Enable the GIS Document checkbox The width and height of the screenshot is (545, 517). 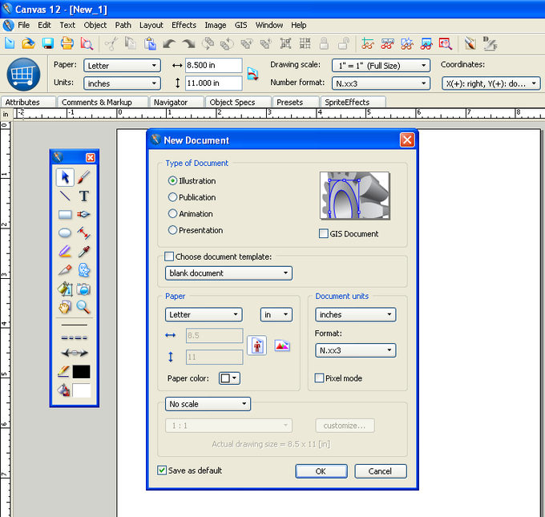(x=323, y=233)
